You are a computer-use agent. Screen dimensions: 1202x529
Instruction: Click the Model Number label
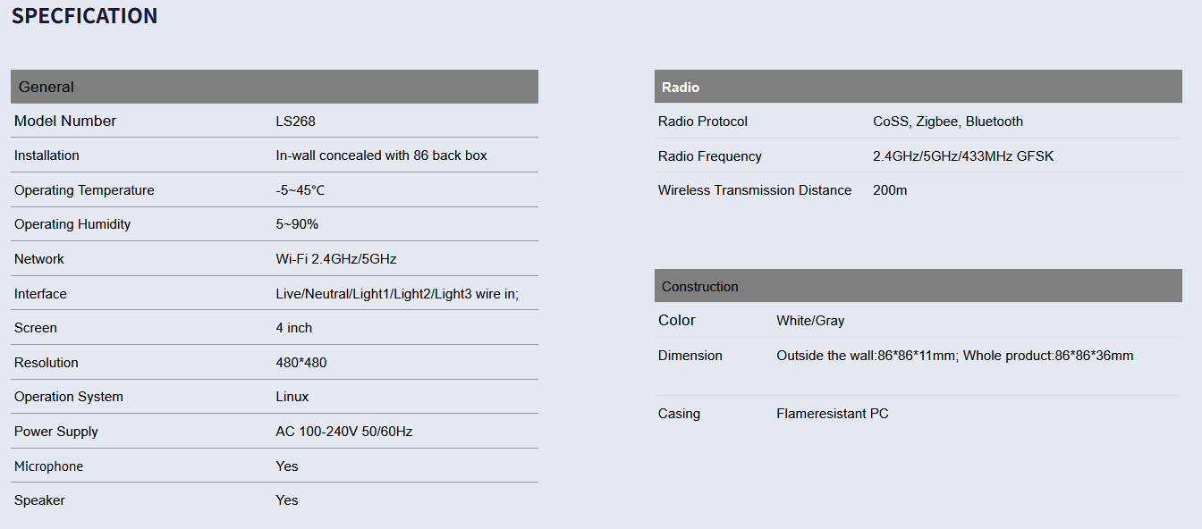65,122
